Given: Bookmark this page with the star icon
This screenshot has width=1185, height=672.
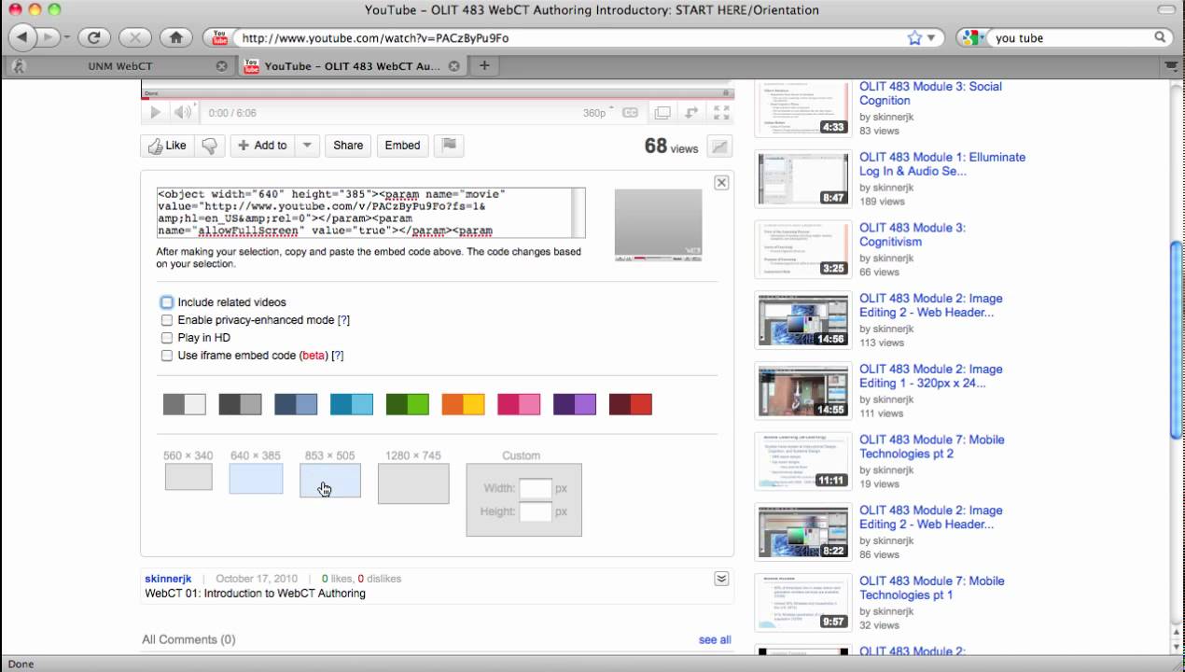Looking at the screenshot, I should coord(914,38).
